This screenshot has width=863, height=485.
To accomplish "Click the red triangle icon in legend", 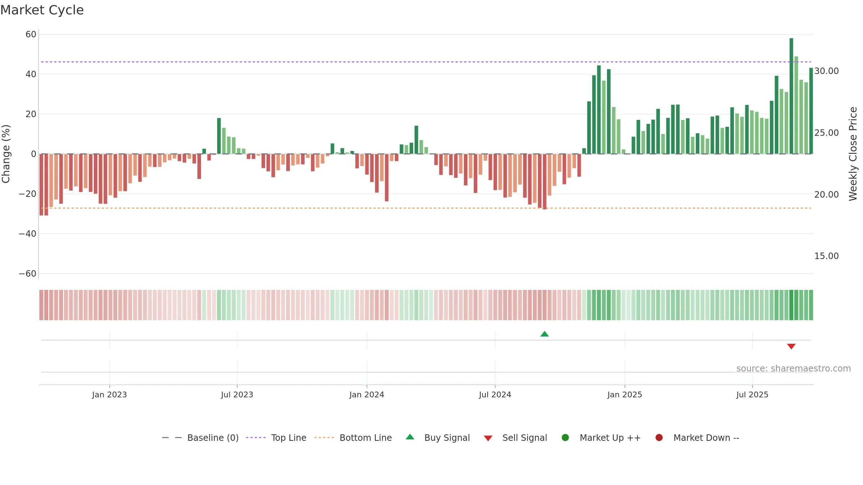I will tap(488, 438).
